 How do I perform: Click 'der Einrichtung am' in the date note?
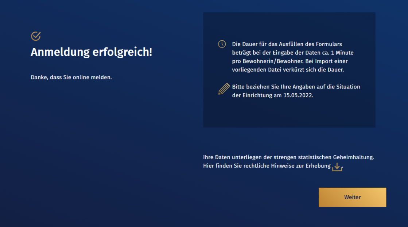click(x=256, y=95)
